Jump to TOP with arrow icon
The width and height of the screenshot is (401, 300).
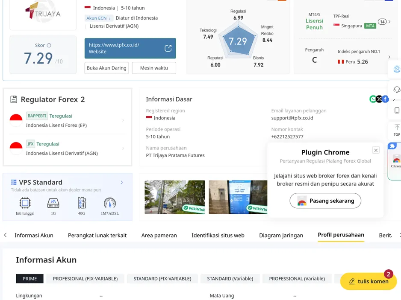coord(397,130)
